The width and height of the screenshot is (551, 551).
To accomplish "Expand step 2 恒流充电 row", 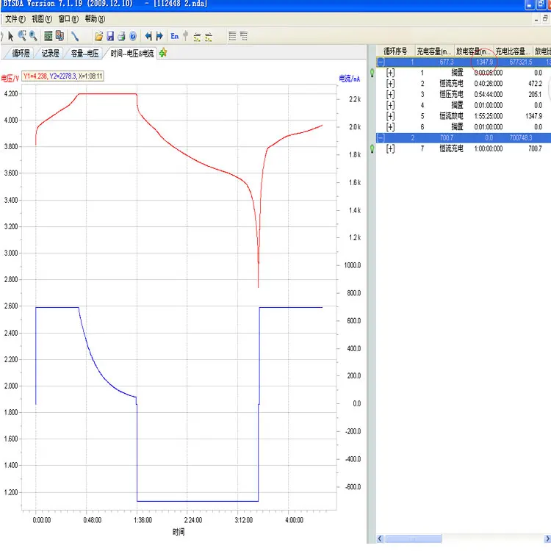I will pyautogui.click(x=390, y=84).
